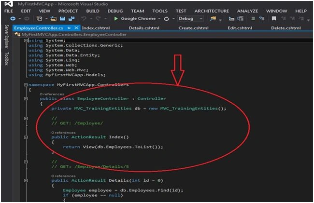Open the New Project dropdown arrow

click(46, 19)
